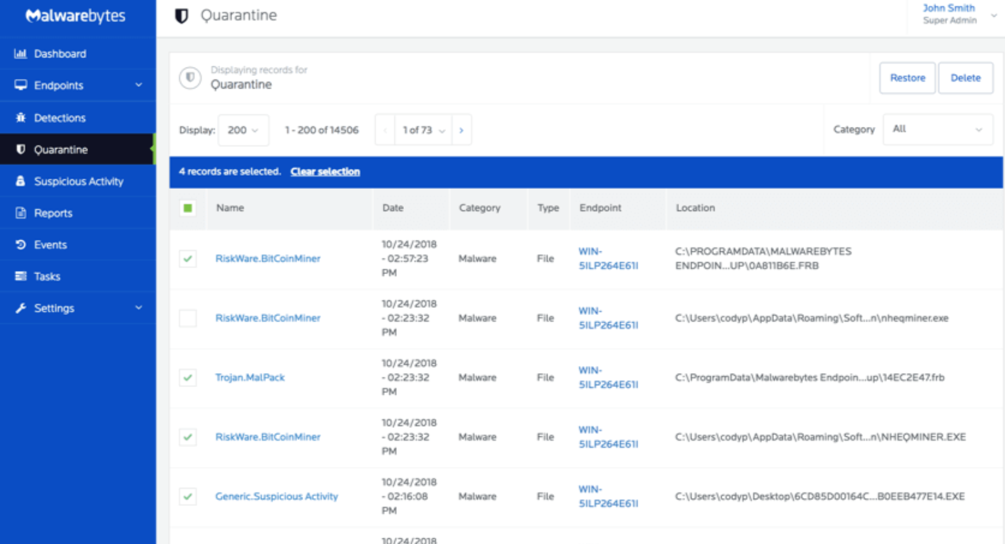Click the Tasks list icon
Viewport: 1005px width, 544px height.
[20, 276]
